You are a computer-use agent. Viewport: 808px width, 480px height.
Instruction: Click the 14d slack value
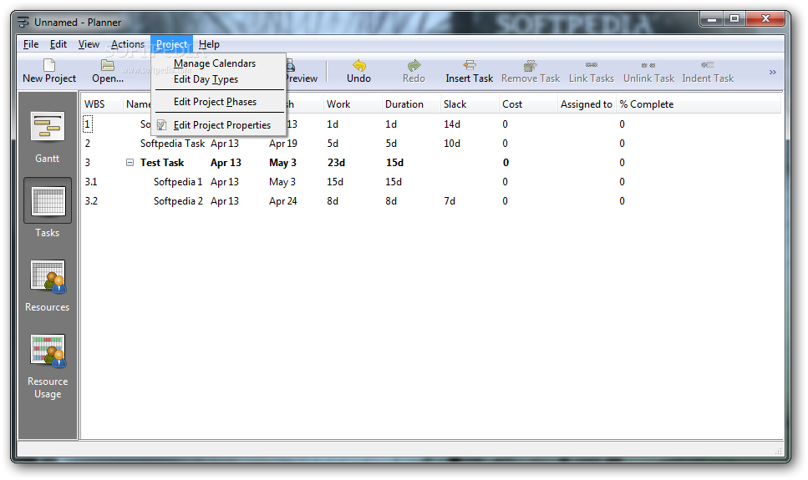coord(452,124)
